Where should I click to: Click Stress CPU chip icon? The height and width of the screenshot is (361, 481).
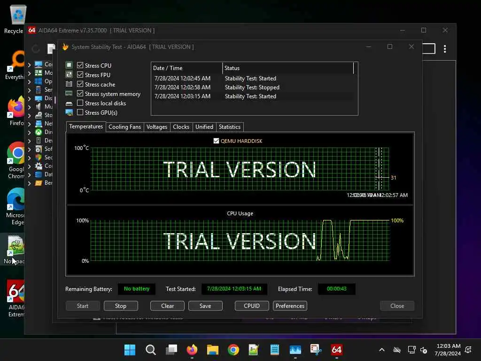click(69, 65)
